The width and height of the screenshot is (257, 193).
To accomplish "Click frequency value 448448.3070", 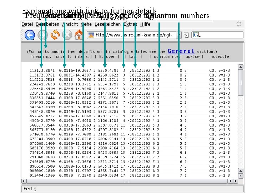I will (x=42, y=112).
